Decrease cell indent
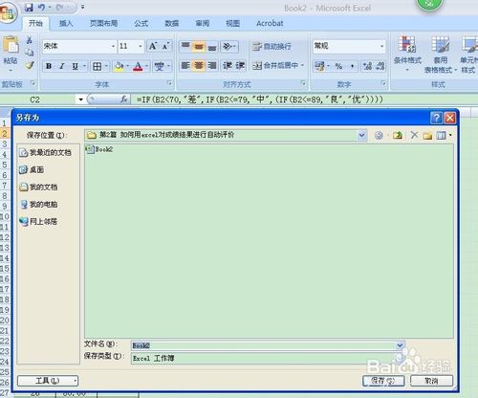This screenshot has width=478, height=398. (x=228, y=66)
